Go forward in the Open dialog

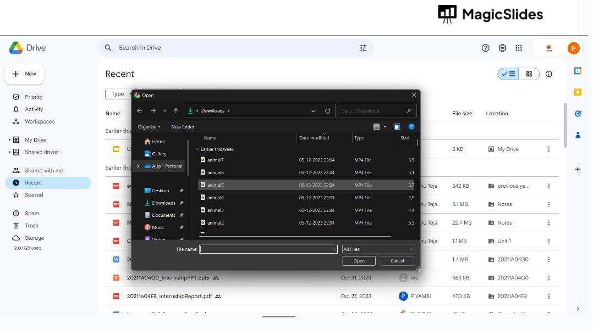(153, 110)
